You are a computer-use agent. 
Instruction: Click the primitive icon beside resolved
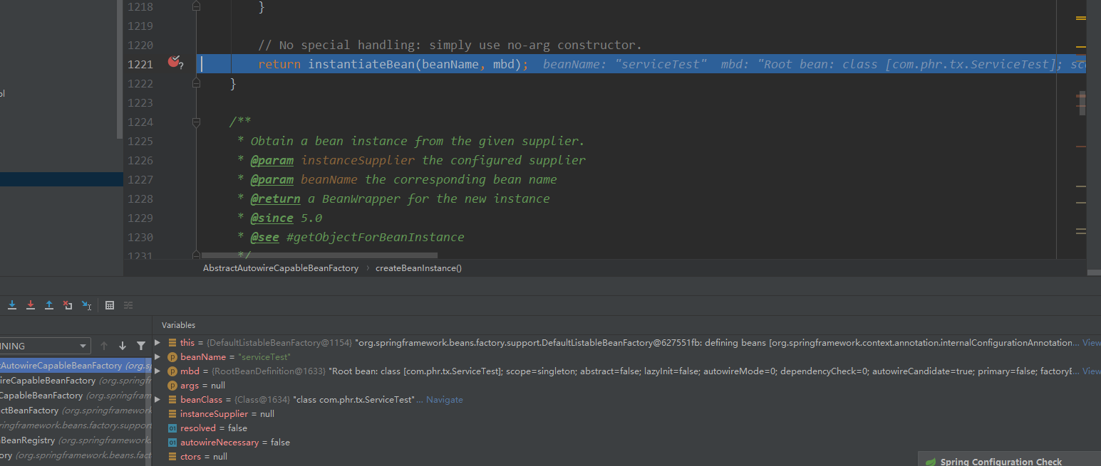click(172, 428)
